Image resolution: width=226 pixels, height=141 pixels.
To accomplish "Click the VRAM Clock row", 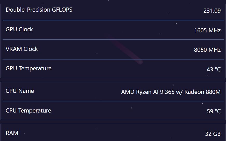I will point(113,49).
